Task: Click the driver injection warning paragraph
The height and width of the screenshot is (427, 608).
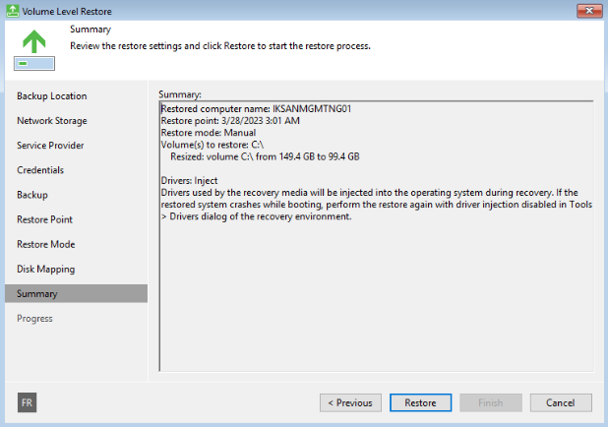Action: (377, 205)
